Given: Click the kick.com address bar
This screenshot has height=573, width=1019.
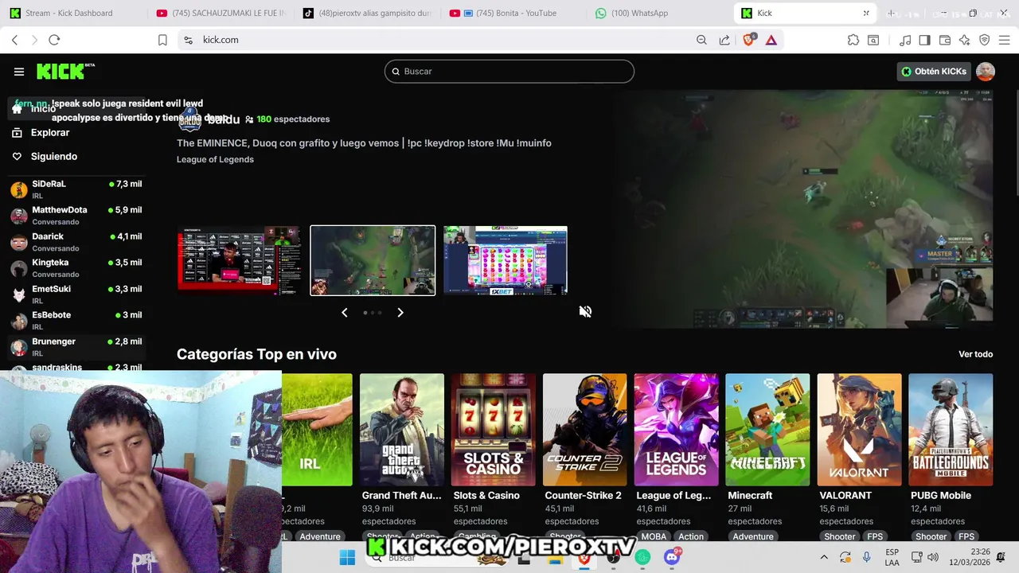Looking at the screenshot, I should point(438,40).
